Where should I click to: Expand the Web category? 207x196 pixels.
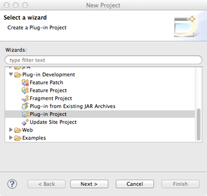point(11,130)
